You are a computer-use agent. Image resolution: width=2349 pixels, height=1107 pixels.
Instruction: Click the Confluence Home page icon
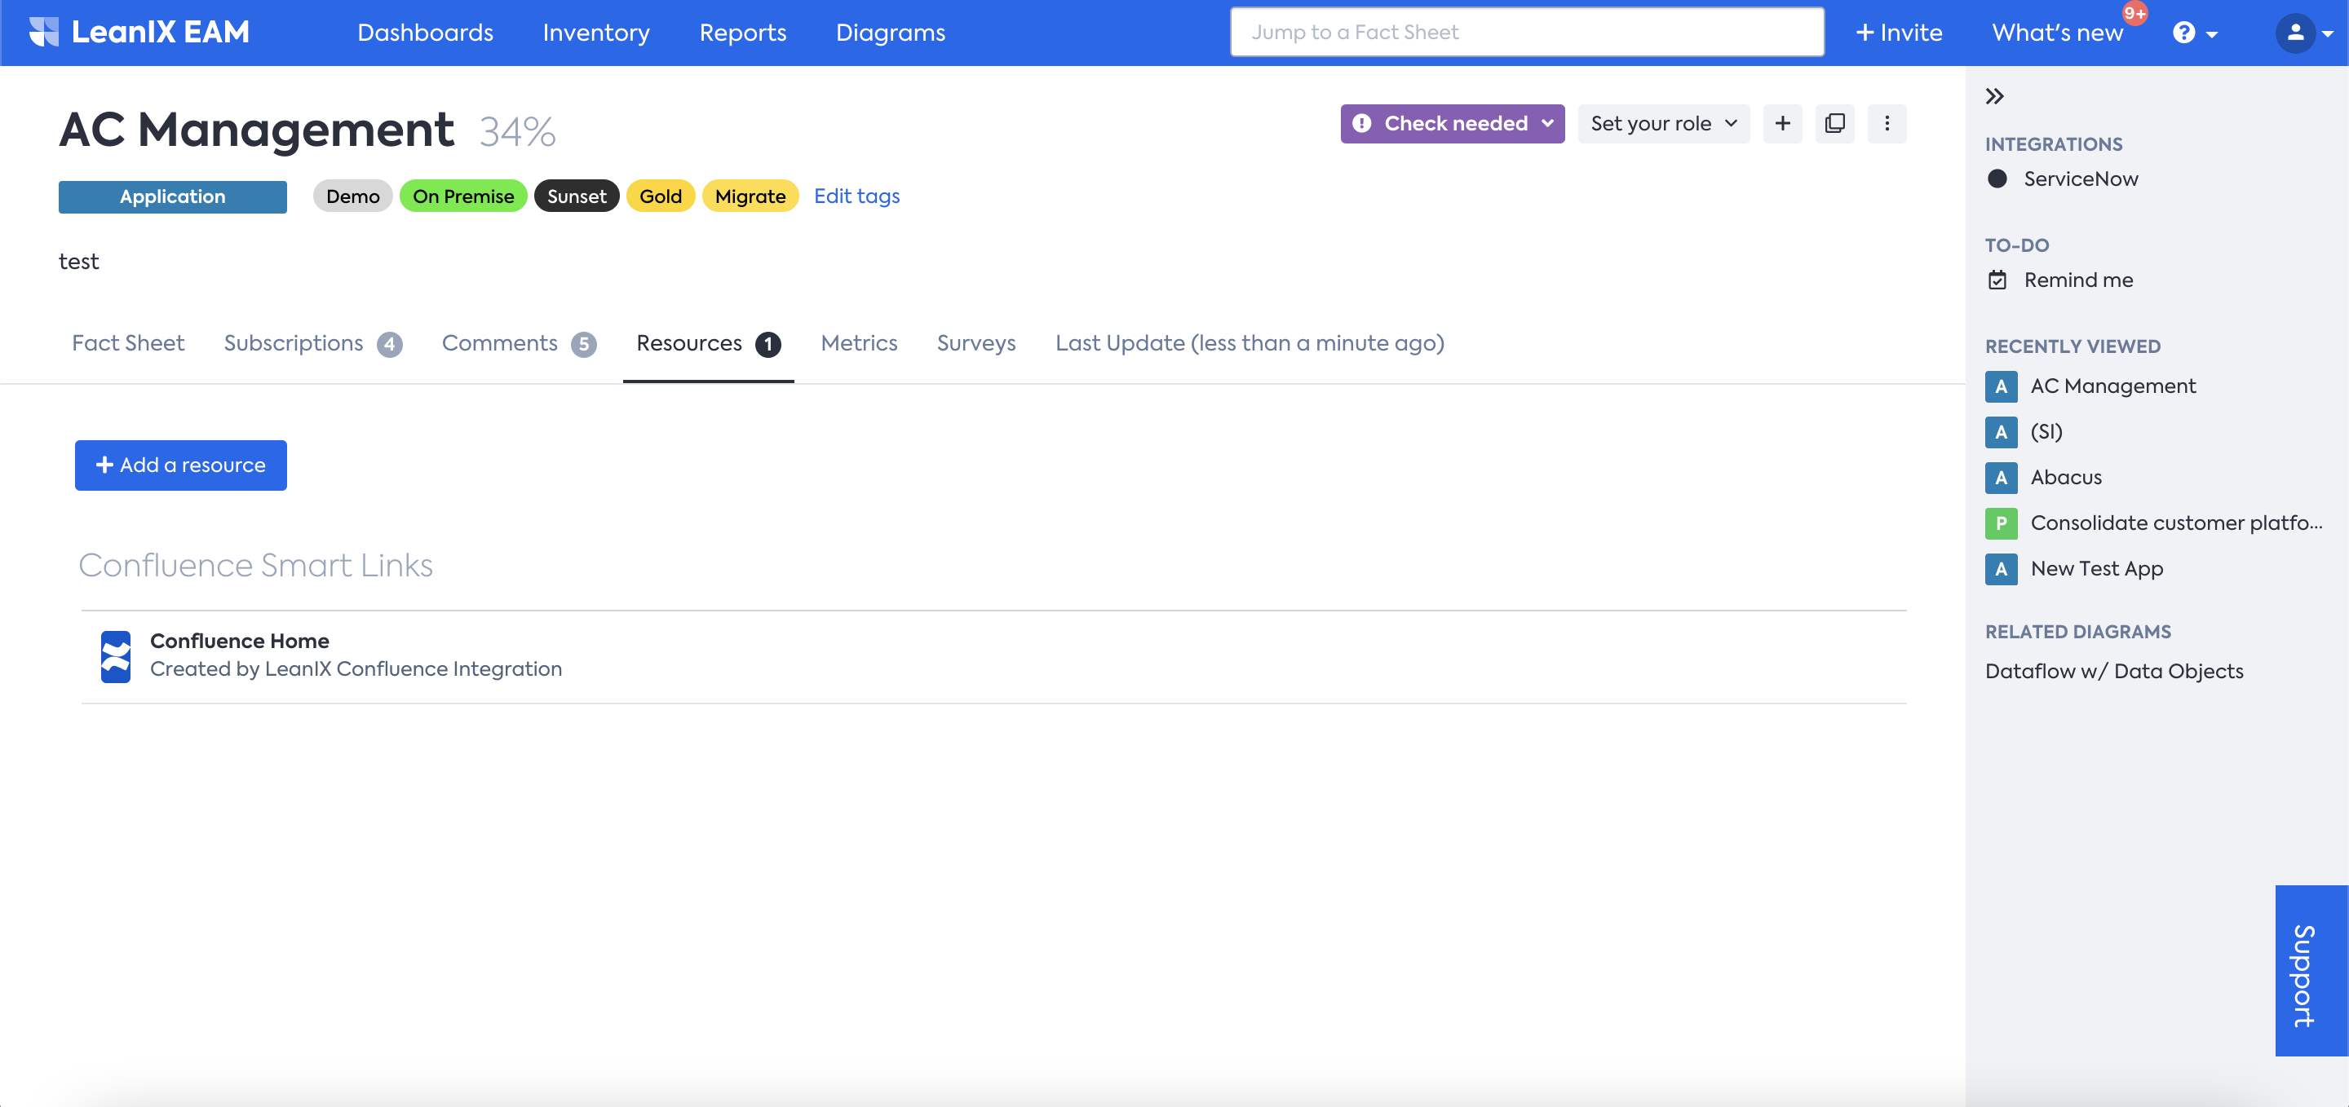click(x=116, y=656)
